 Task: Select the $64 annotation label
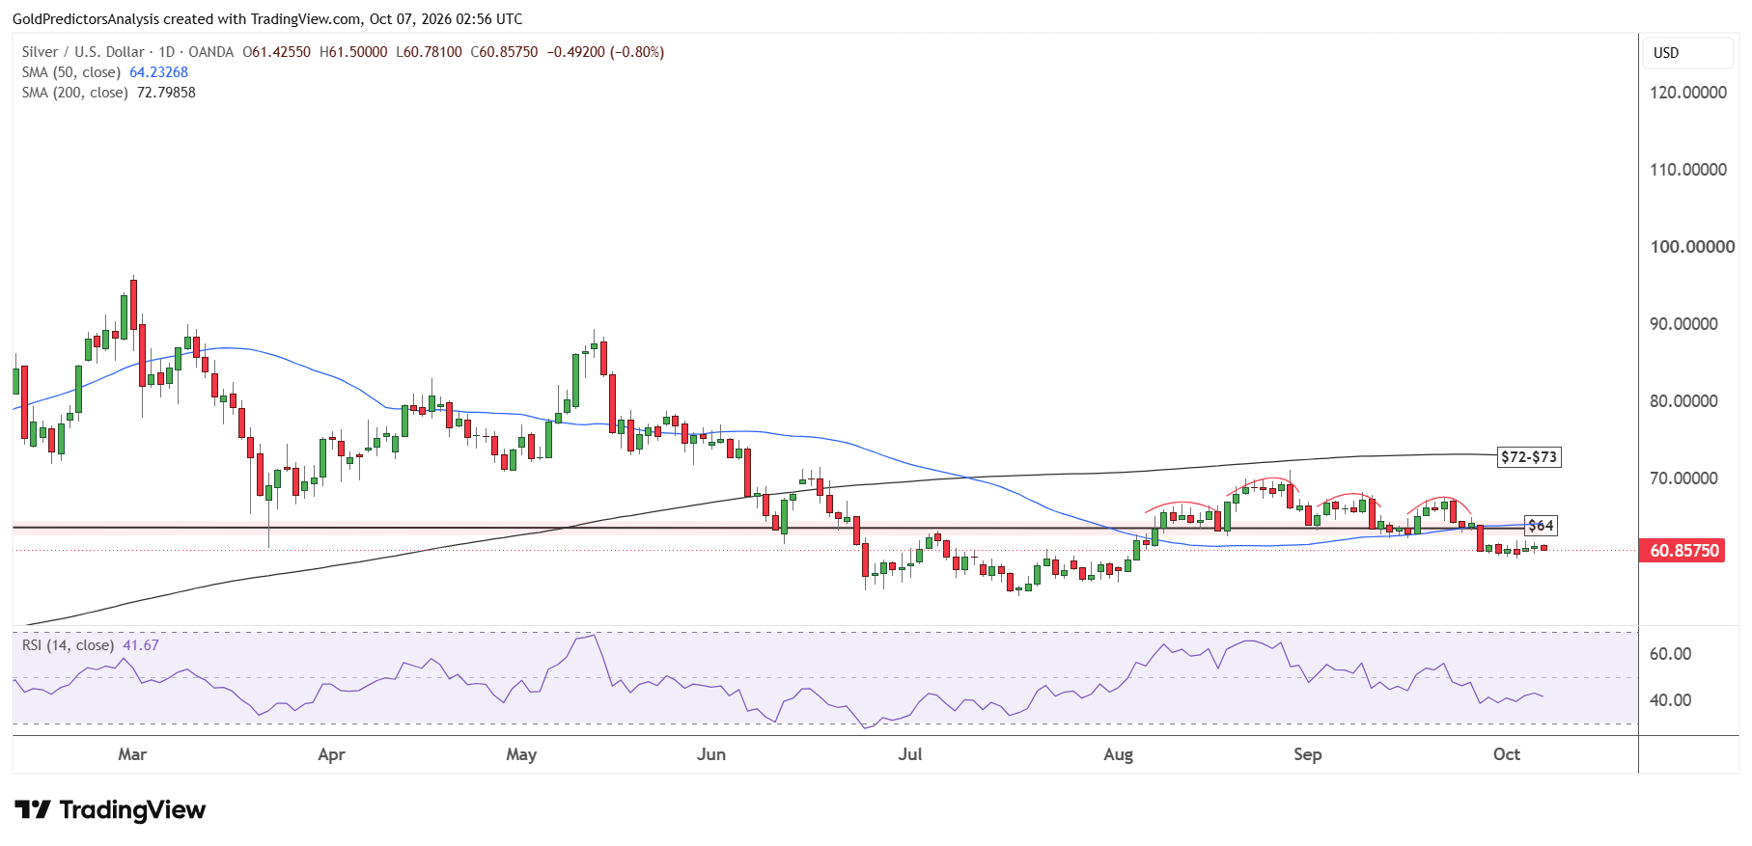click(1541, 526)
